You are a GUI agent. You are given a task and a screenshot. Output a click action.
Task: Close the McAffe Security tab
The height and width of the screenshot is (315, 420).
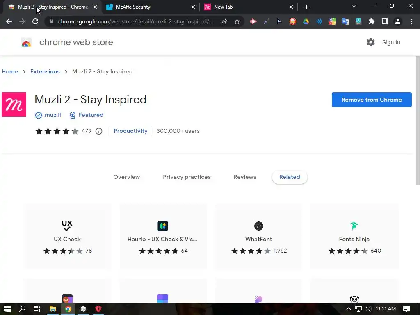pos(193,7)
